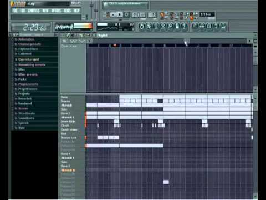Open the VIEW menu
This screenshot has width=266, height=200.
(x=45, y=11)
